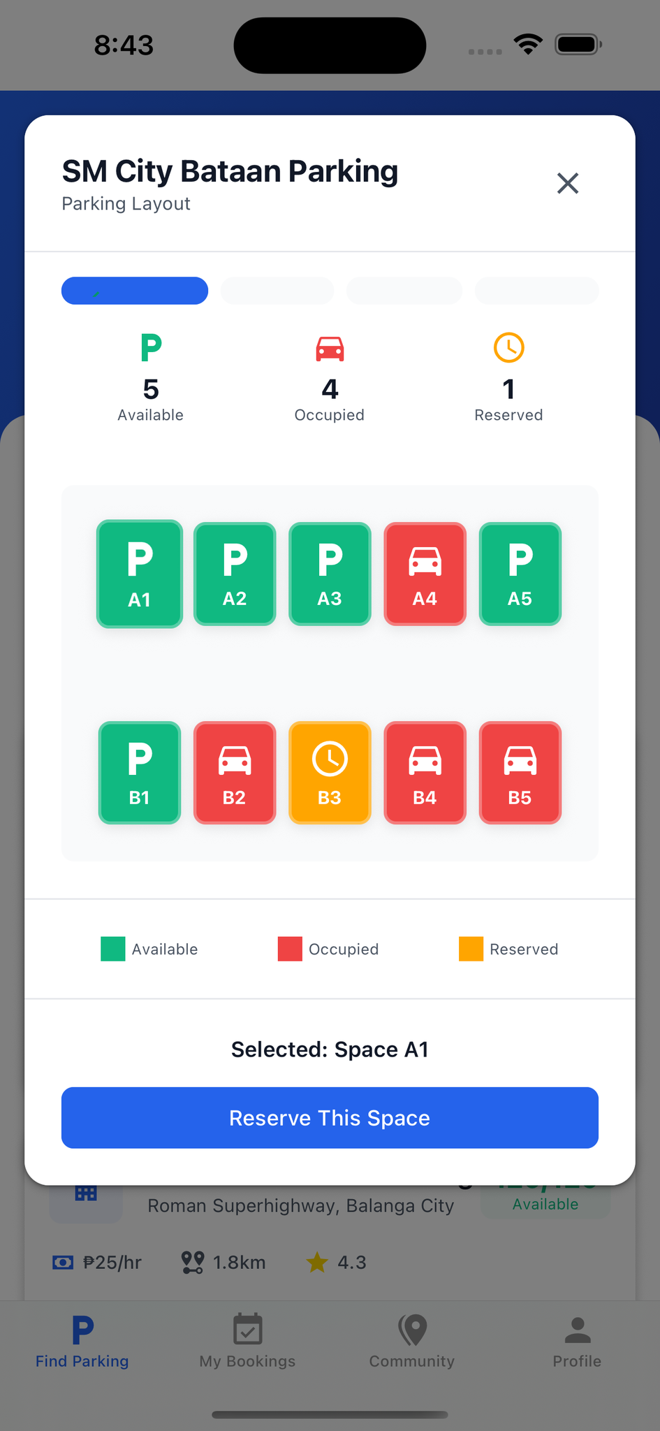Tap occupied space A4 tile

pyautogui.click(x=425, y=574)
